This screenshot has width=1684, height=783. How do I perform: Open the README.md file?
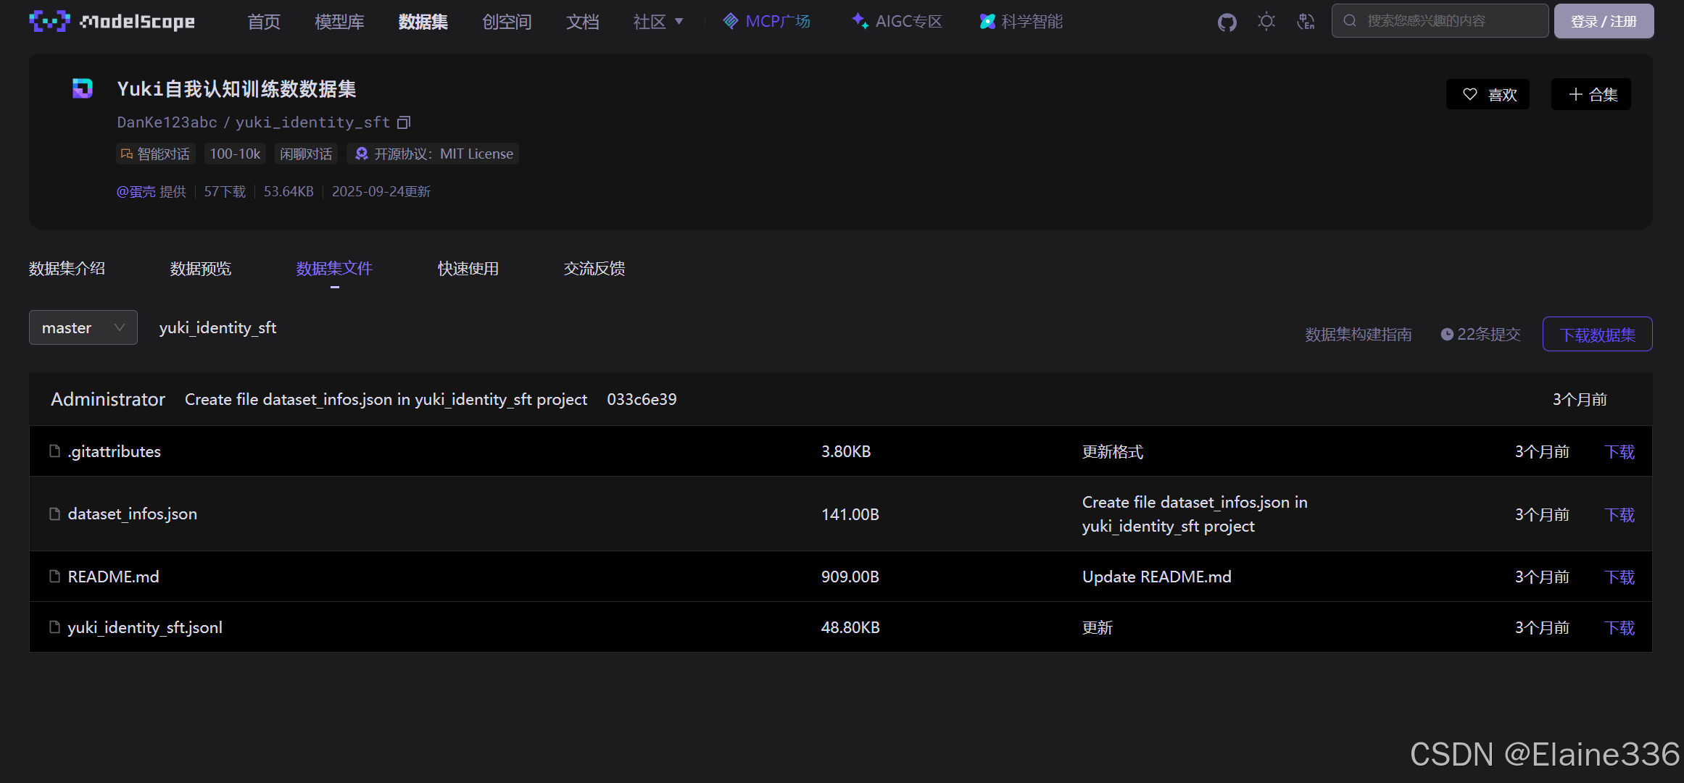click(x=113, y=577)
